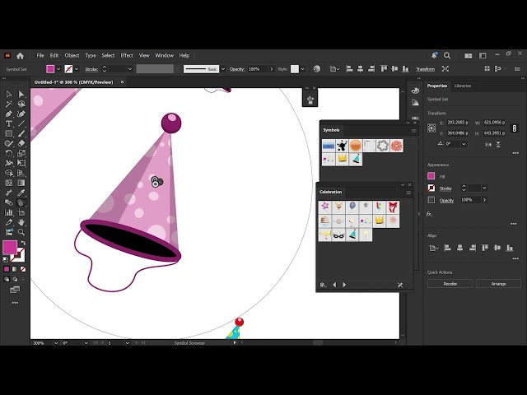
Task: Open the Effect menu
Action: [x=127, y=55]
